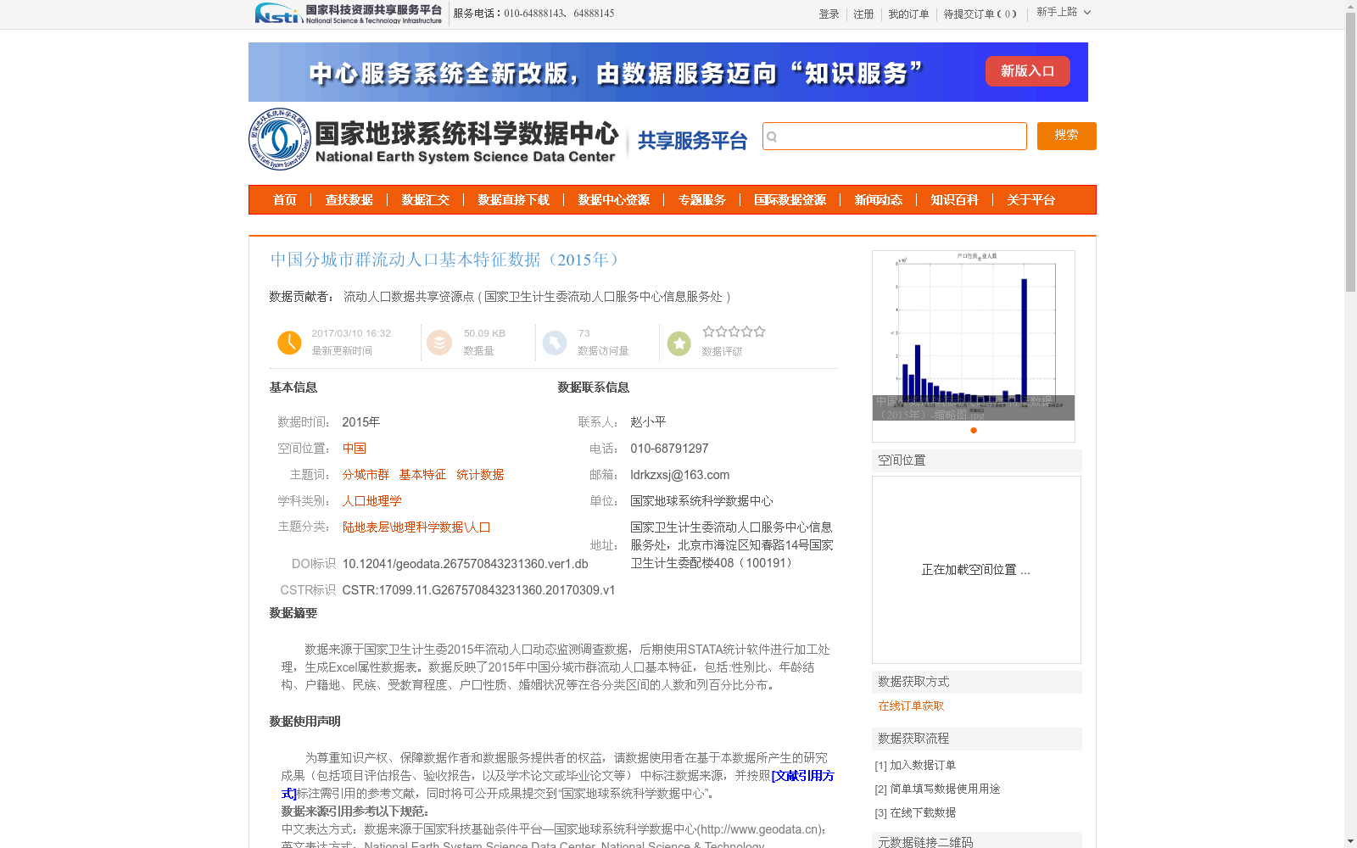1357x848 pixels.
Task: Open 待提交订单 link
Action: click(x=980, y=14)
